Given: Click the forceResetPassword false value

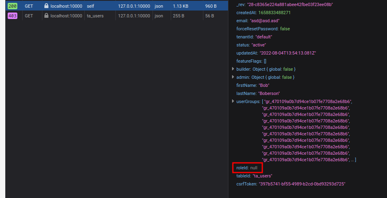Looking at the screenshot, I should (x=285, y=29).
